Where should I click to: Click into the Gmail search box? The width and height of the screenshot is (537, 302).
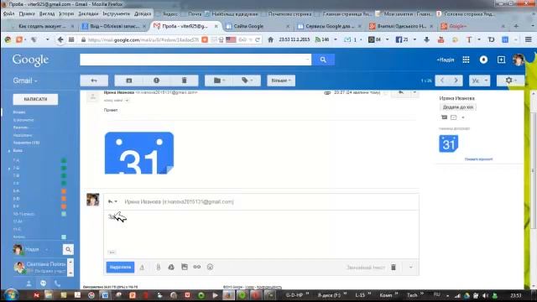(x=196, y=60)
